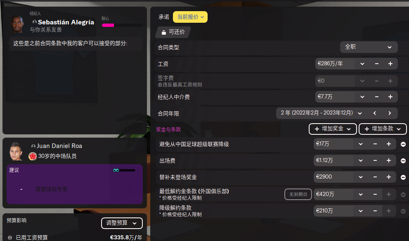Increase wage with the plus icon
The width and height of the screenshot is (409, 241).
(x=390, y=64)
